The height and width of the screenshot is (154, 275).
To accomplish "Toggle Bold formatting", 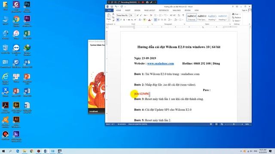I will pos(118,20).
